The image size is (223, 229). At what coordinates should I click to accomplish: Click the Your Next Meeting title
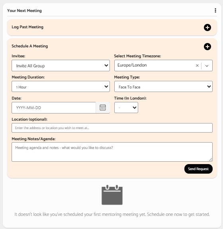pyautogui.click(x=24, y=11)
